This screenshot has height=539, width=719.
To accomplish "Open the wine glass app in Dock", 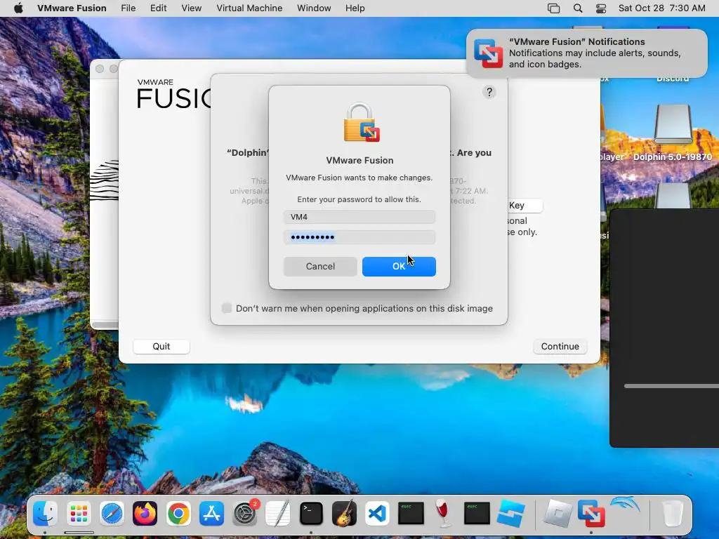I will point(443,513).
